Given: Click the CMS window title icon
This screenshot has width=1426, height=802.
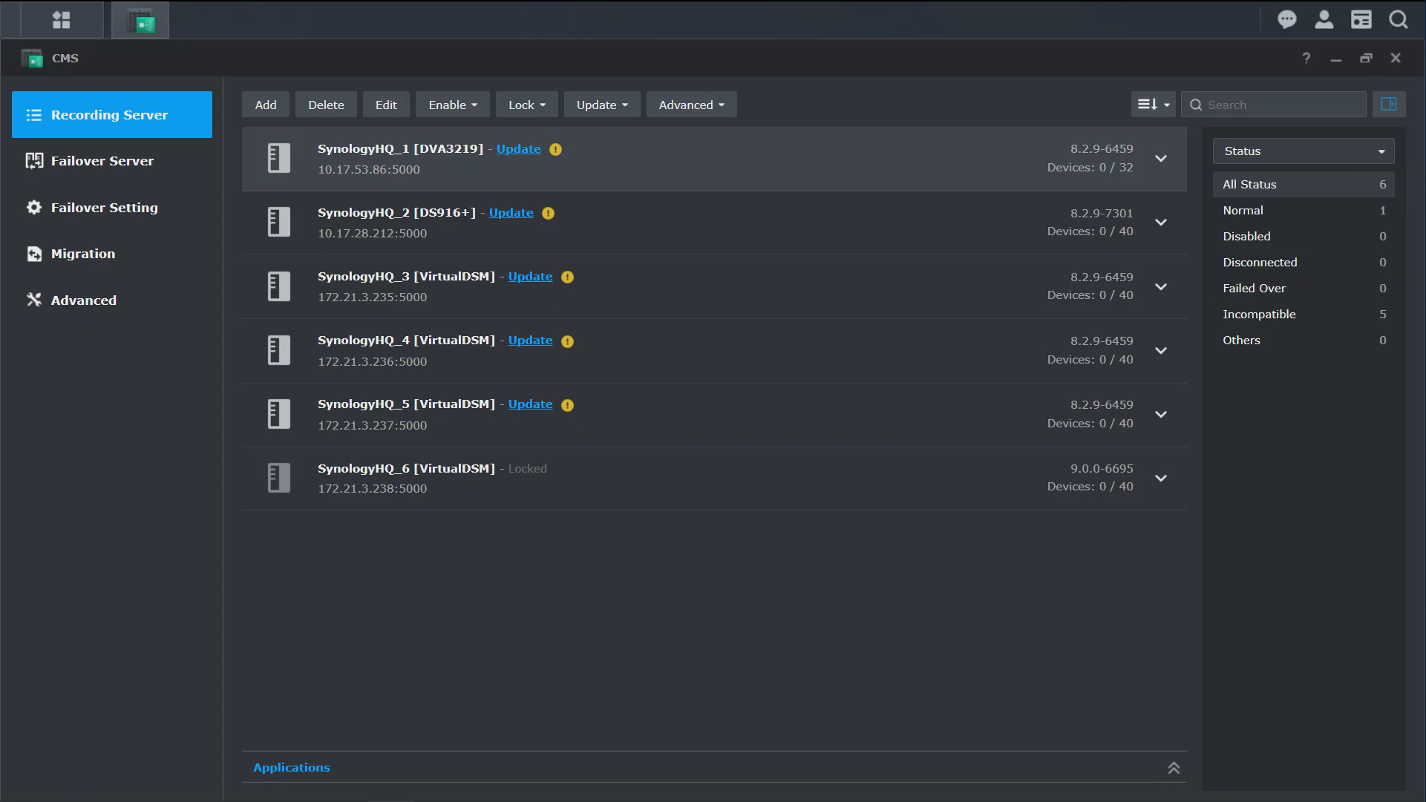Looking at the screenshot, I should [32, 58].
